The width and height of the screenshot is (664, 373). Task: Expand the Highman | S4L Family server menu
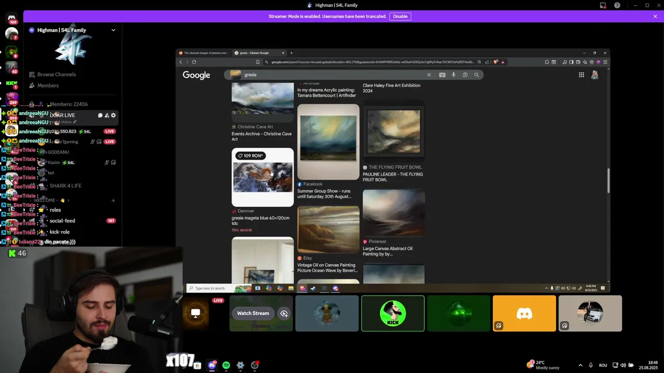coord(113,30)
